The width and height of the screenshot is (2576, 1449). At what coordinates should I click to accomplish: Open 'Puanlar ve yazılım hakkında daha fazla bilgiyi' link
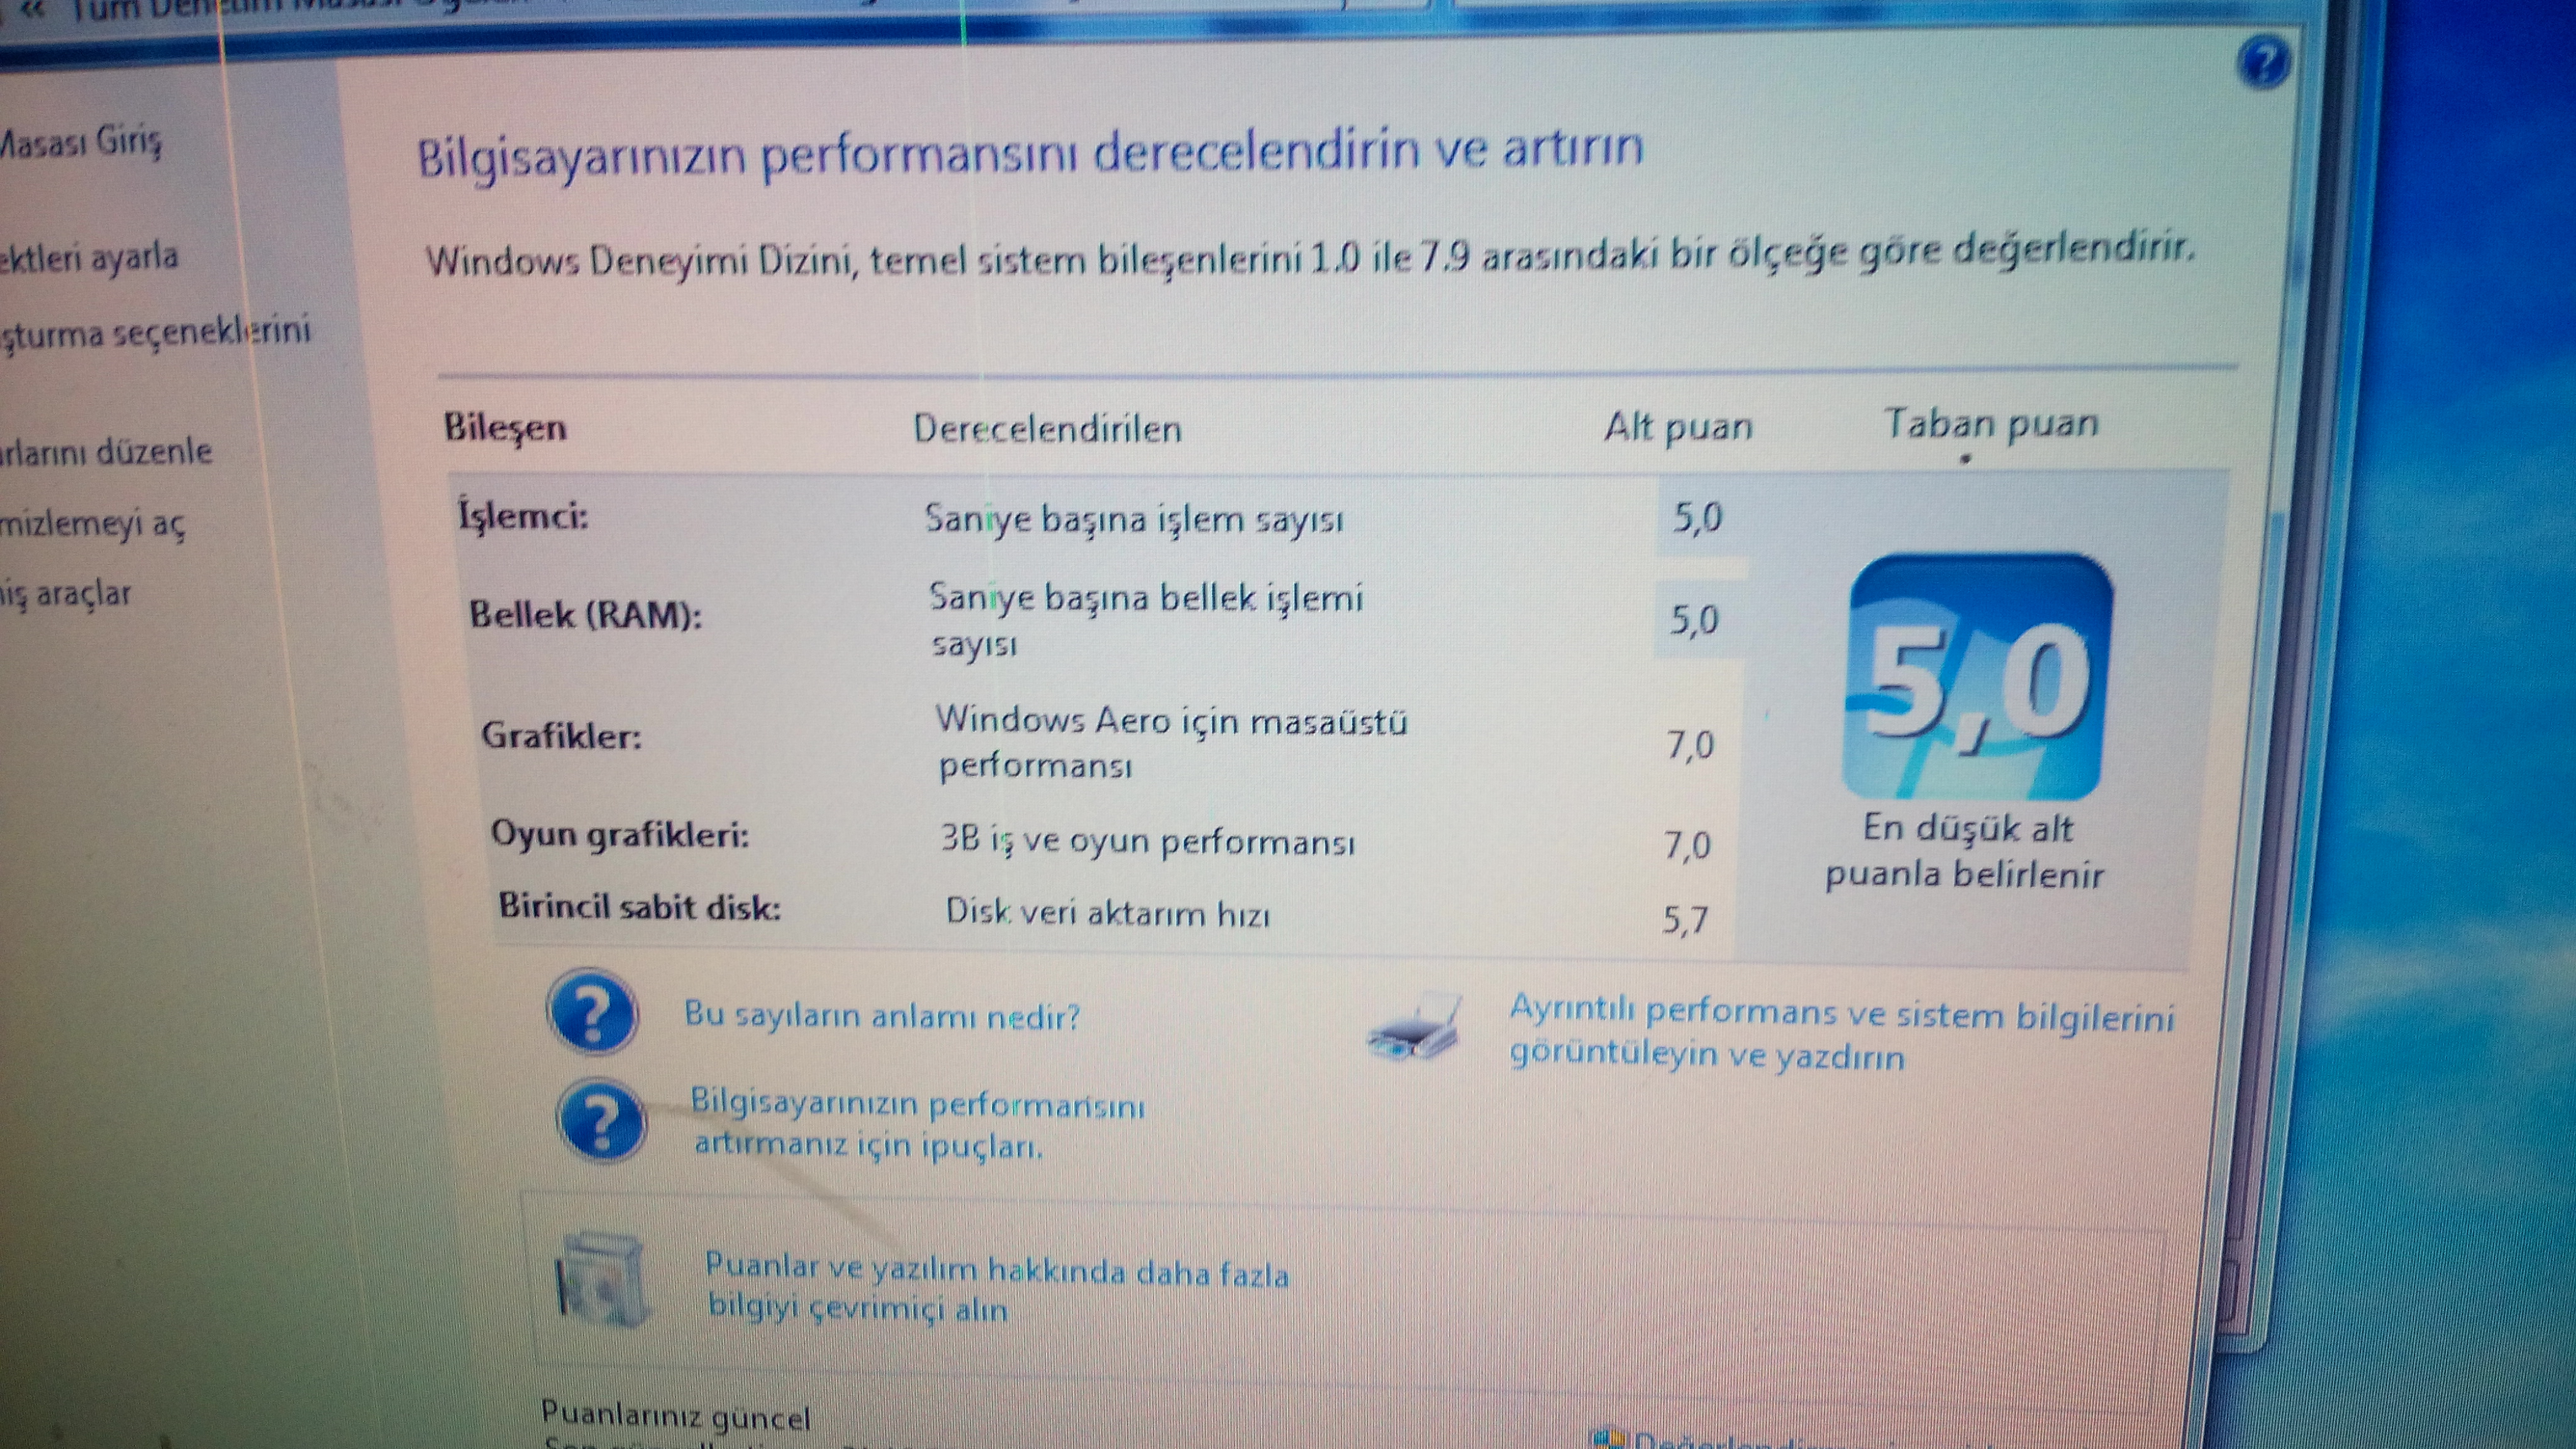(997, 1288)
